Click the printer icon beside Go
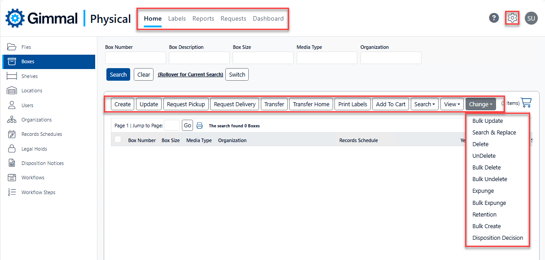The image size is (545, 260). click(200, 126)
